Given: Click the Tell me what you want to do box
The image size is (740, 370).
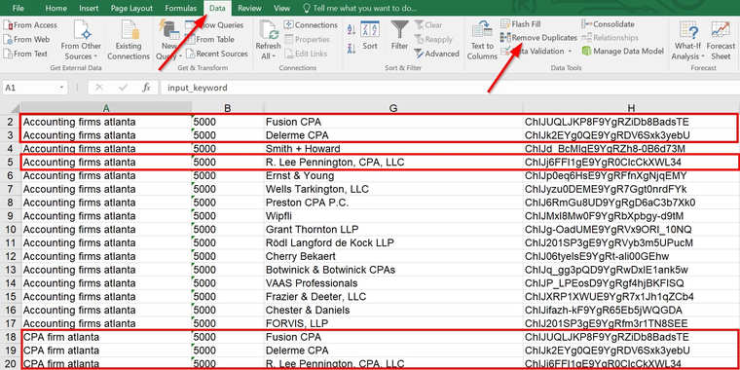Looking at the screenshot, I should pos(360,8).
